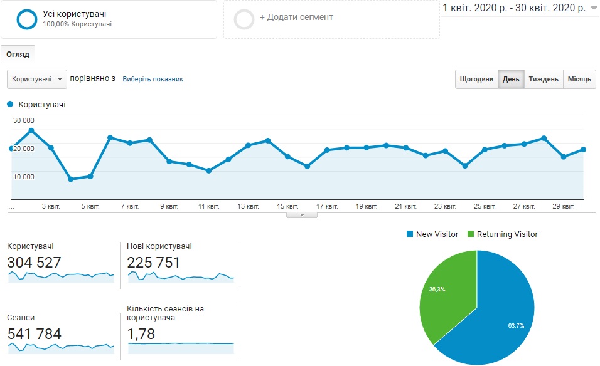600x366 pixels.
Task: Open the date range dropdown arrow
Action: pyautogui.click(x=594, y=8)
